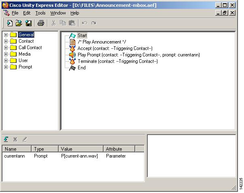The height and width of the screenshot is (193, 244).
Task: Select the End step label
Action: pyautogui.click(x=82, y=68)
